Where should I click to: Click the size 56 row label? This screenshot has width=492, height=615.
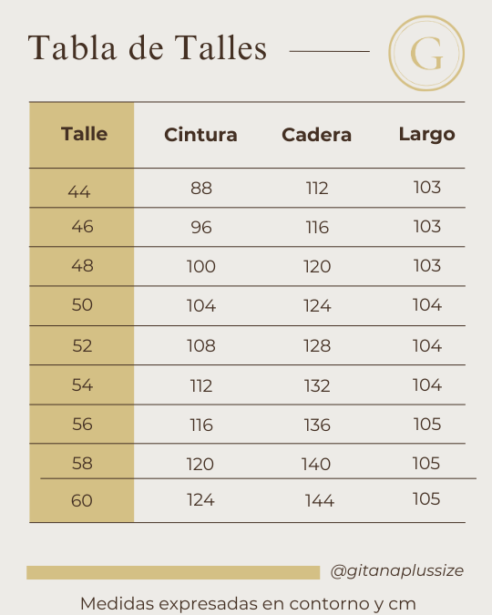coord(82,424)
